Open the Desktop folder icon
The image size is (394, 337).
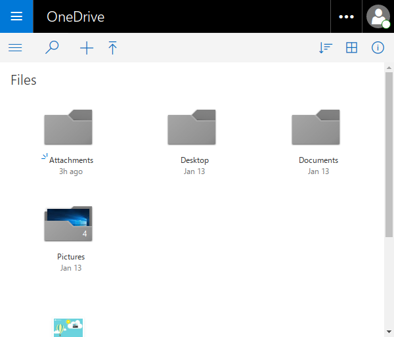[192, 127]
